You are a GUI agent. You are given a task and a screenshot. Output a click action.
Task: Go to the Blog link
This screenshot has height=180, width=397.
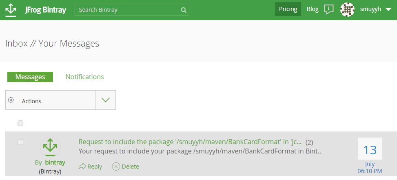(313, 9)
